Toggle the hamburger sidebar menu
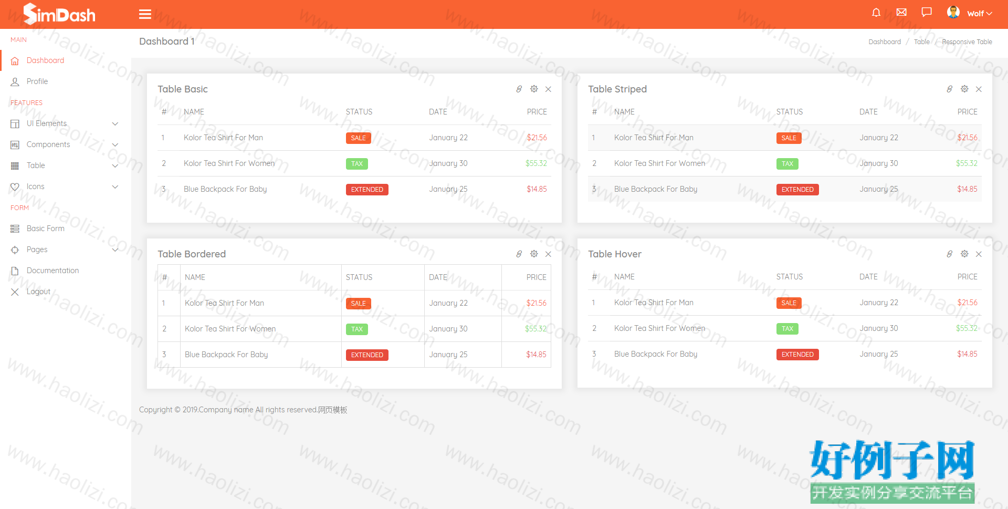This screenshot has width=1008, height=509. (145, 14)
